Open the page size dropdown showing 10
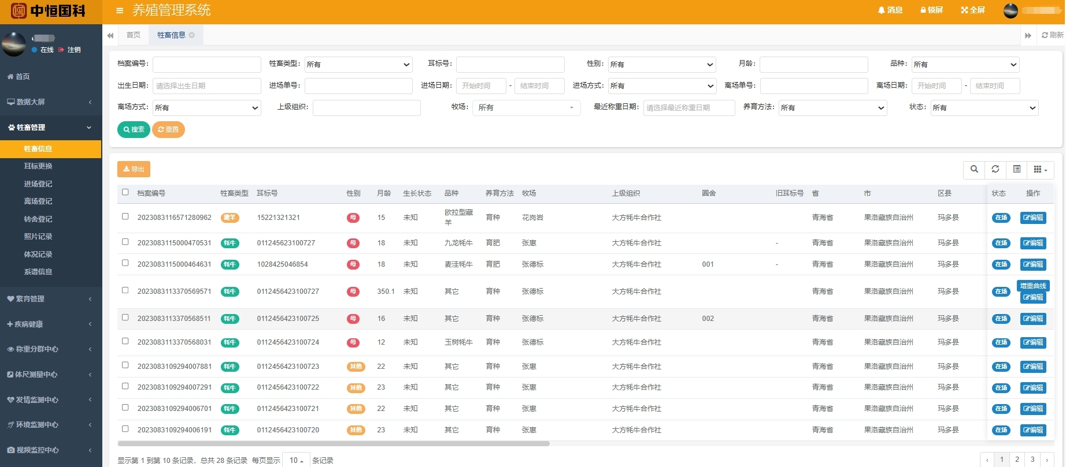The image size is (1066, 467). pyautogui.click(x=296, y=460)
